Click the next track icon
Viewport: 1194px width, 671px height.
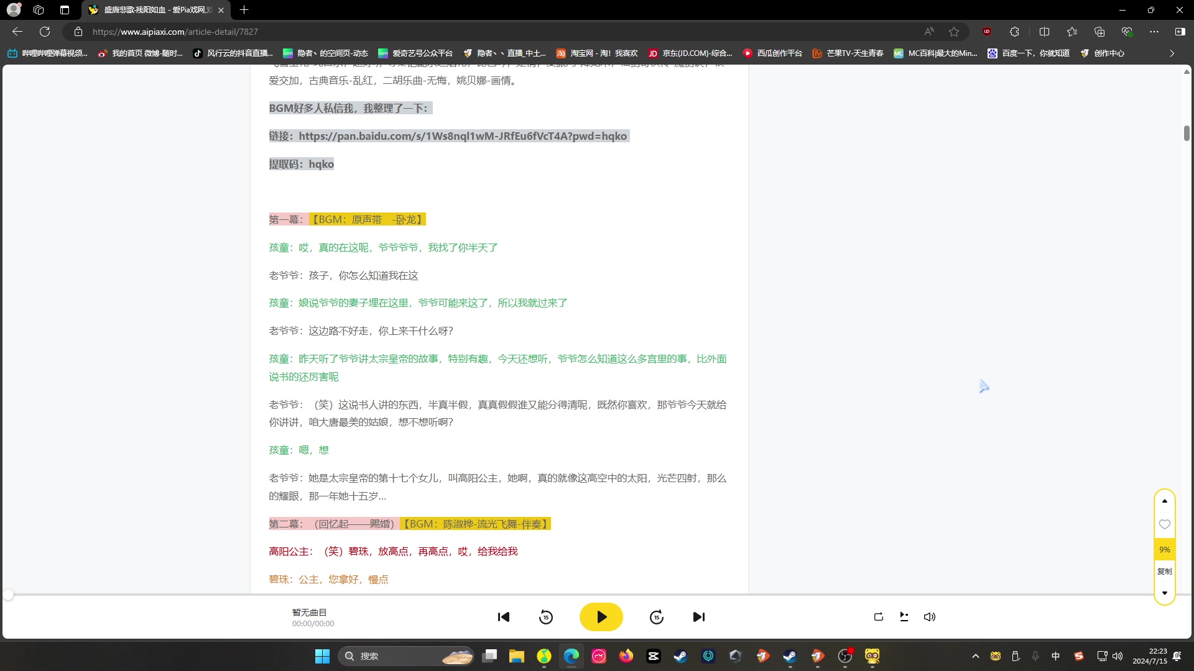699,616
